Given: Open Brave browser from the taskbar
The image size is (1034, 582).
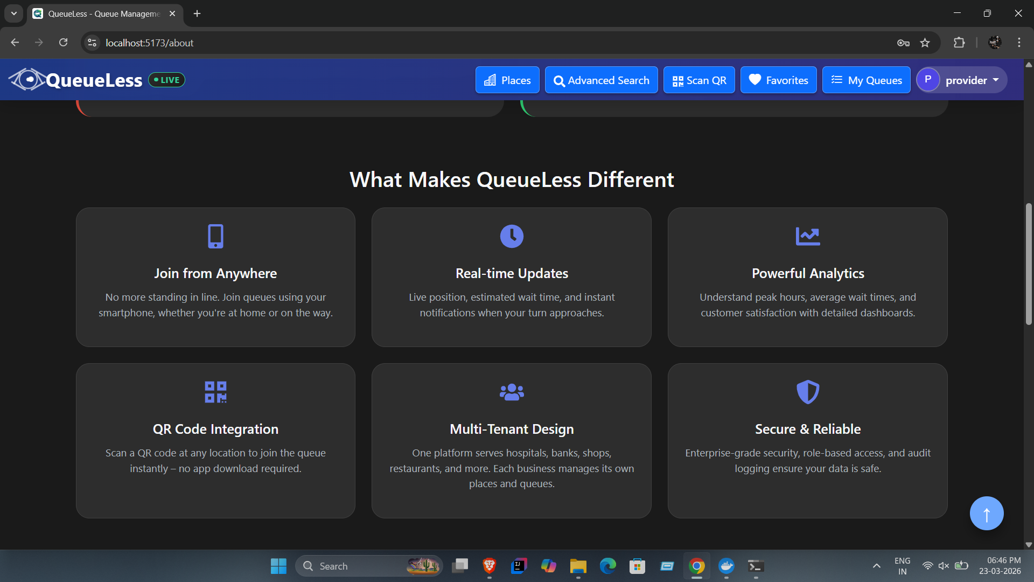Looking at the screenshot, I should [489, 566].
